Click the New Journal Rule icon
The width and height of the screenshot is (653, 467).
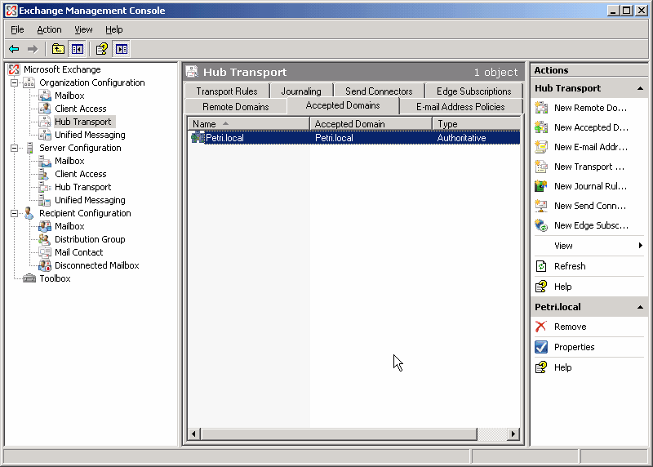541,186
